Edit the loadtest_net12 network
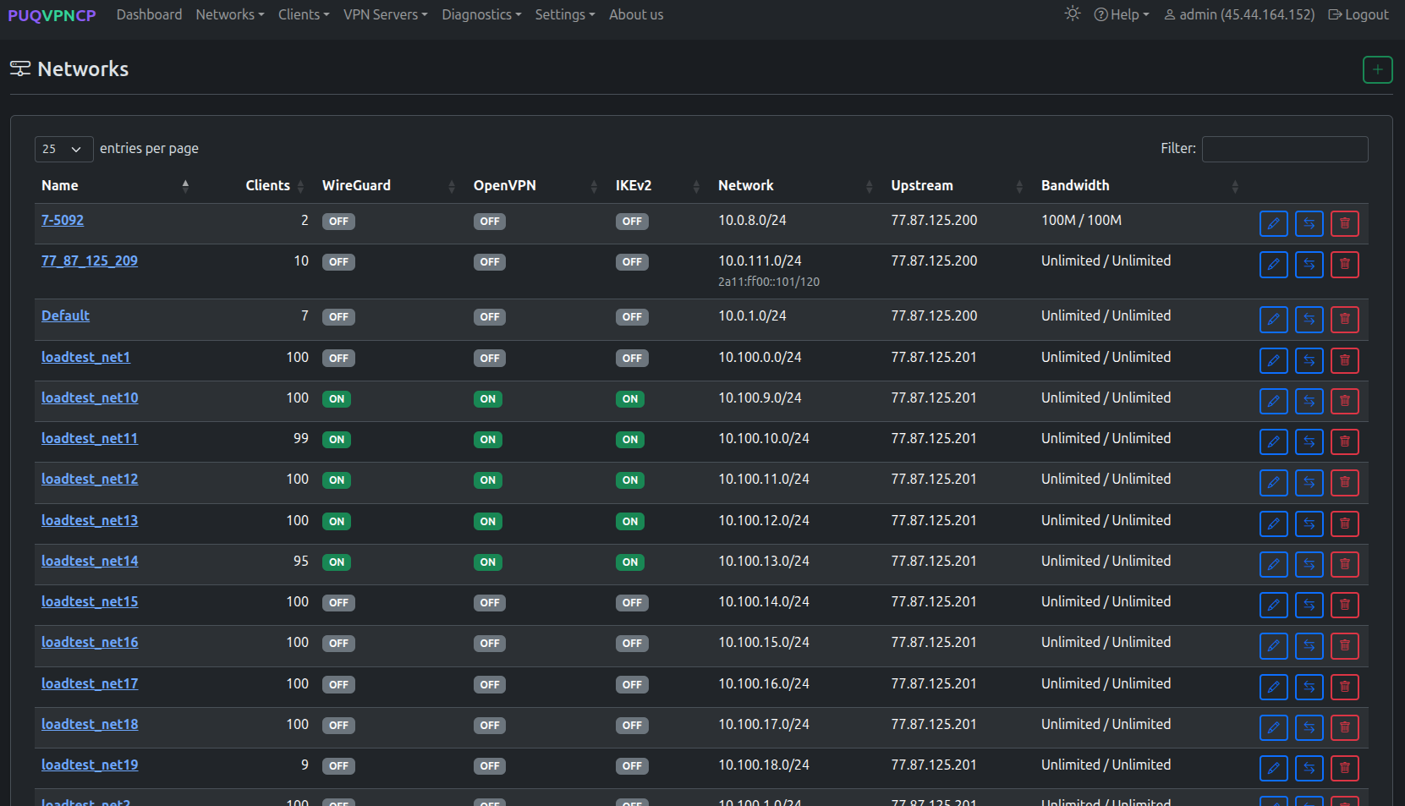 [1273, 482]
